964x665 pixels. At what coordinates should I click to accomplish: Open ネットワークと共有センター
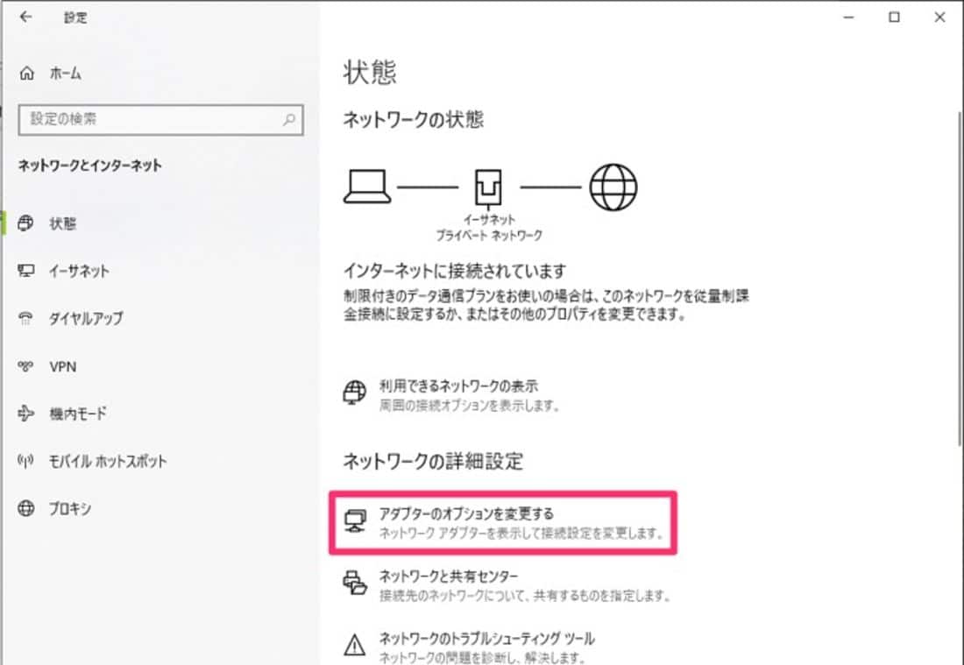[x=449, y=577]
